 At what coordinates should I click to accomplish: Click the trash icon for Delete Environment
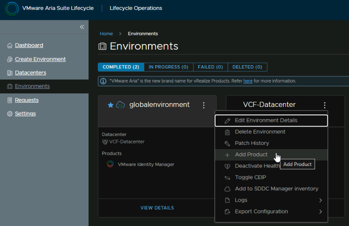tap(227, 132)
